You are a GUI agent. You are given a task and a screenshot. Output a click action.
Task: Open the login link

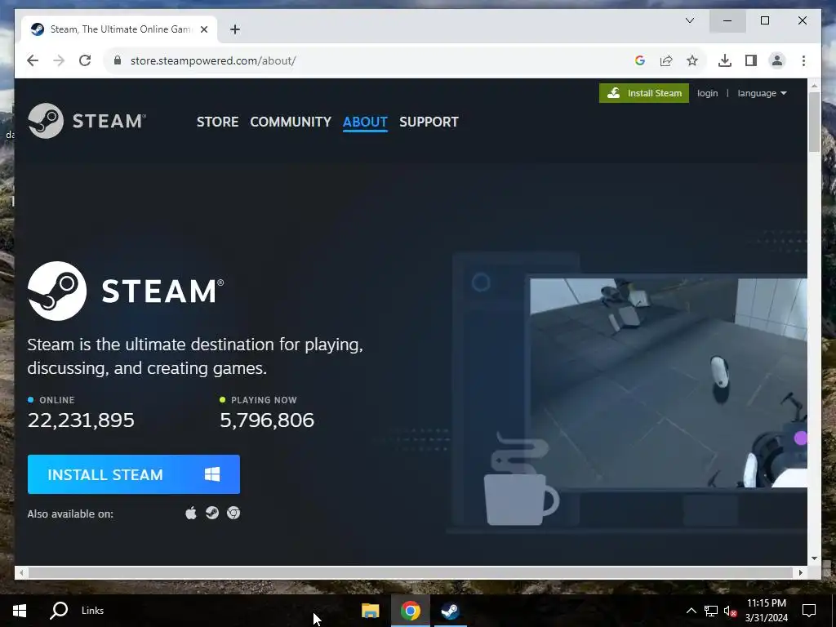pos(707,93)
